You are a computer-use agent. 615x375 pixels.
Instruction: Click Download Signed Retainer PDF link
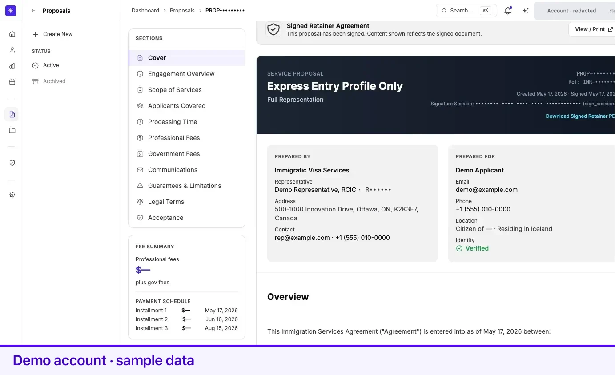pyautogui.click(x=580, y=116)
